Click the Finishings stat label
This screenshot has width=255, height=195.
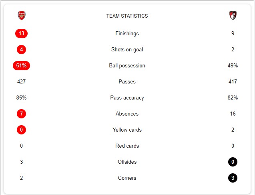pyautogui.click(x=127, y=33)
